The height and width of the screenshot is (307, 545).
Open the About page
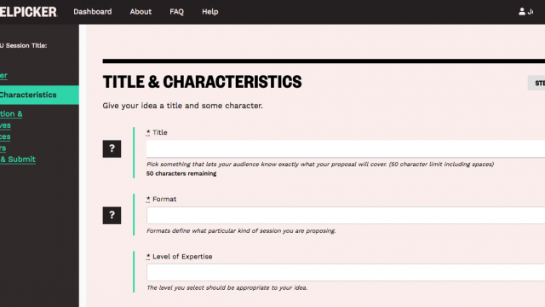tap(141, 11)
